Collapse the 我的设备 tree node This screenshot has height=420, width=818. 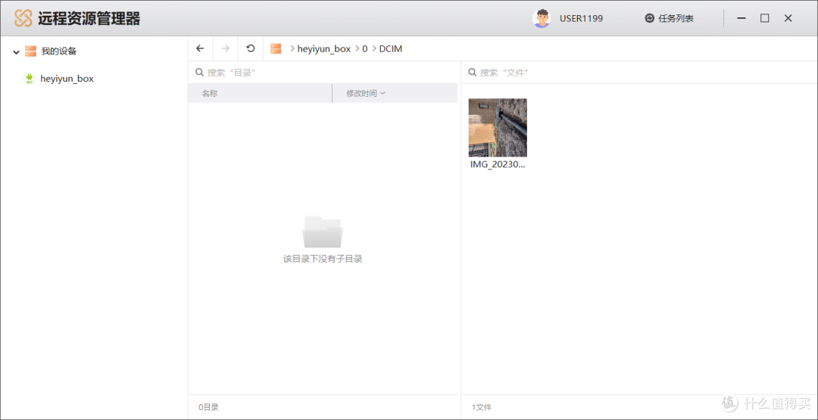click(16, 52)
